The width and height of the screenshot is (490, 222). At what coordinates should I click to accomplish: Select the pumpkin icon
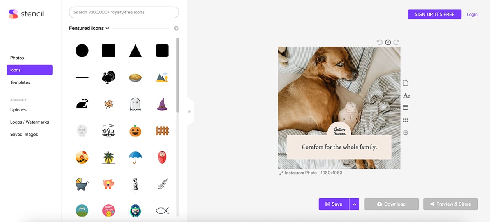135,131
